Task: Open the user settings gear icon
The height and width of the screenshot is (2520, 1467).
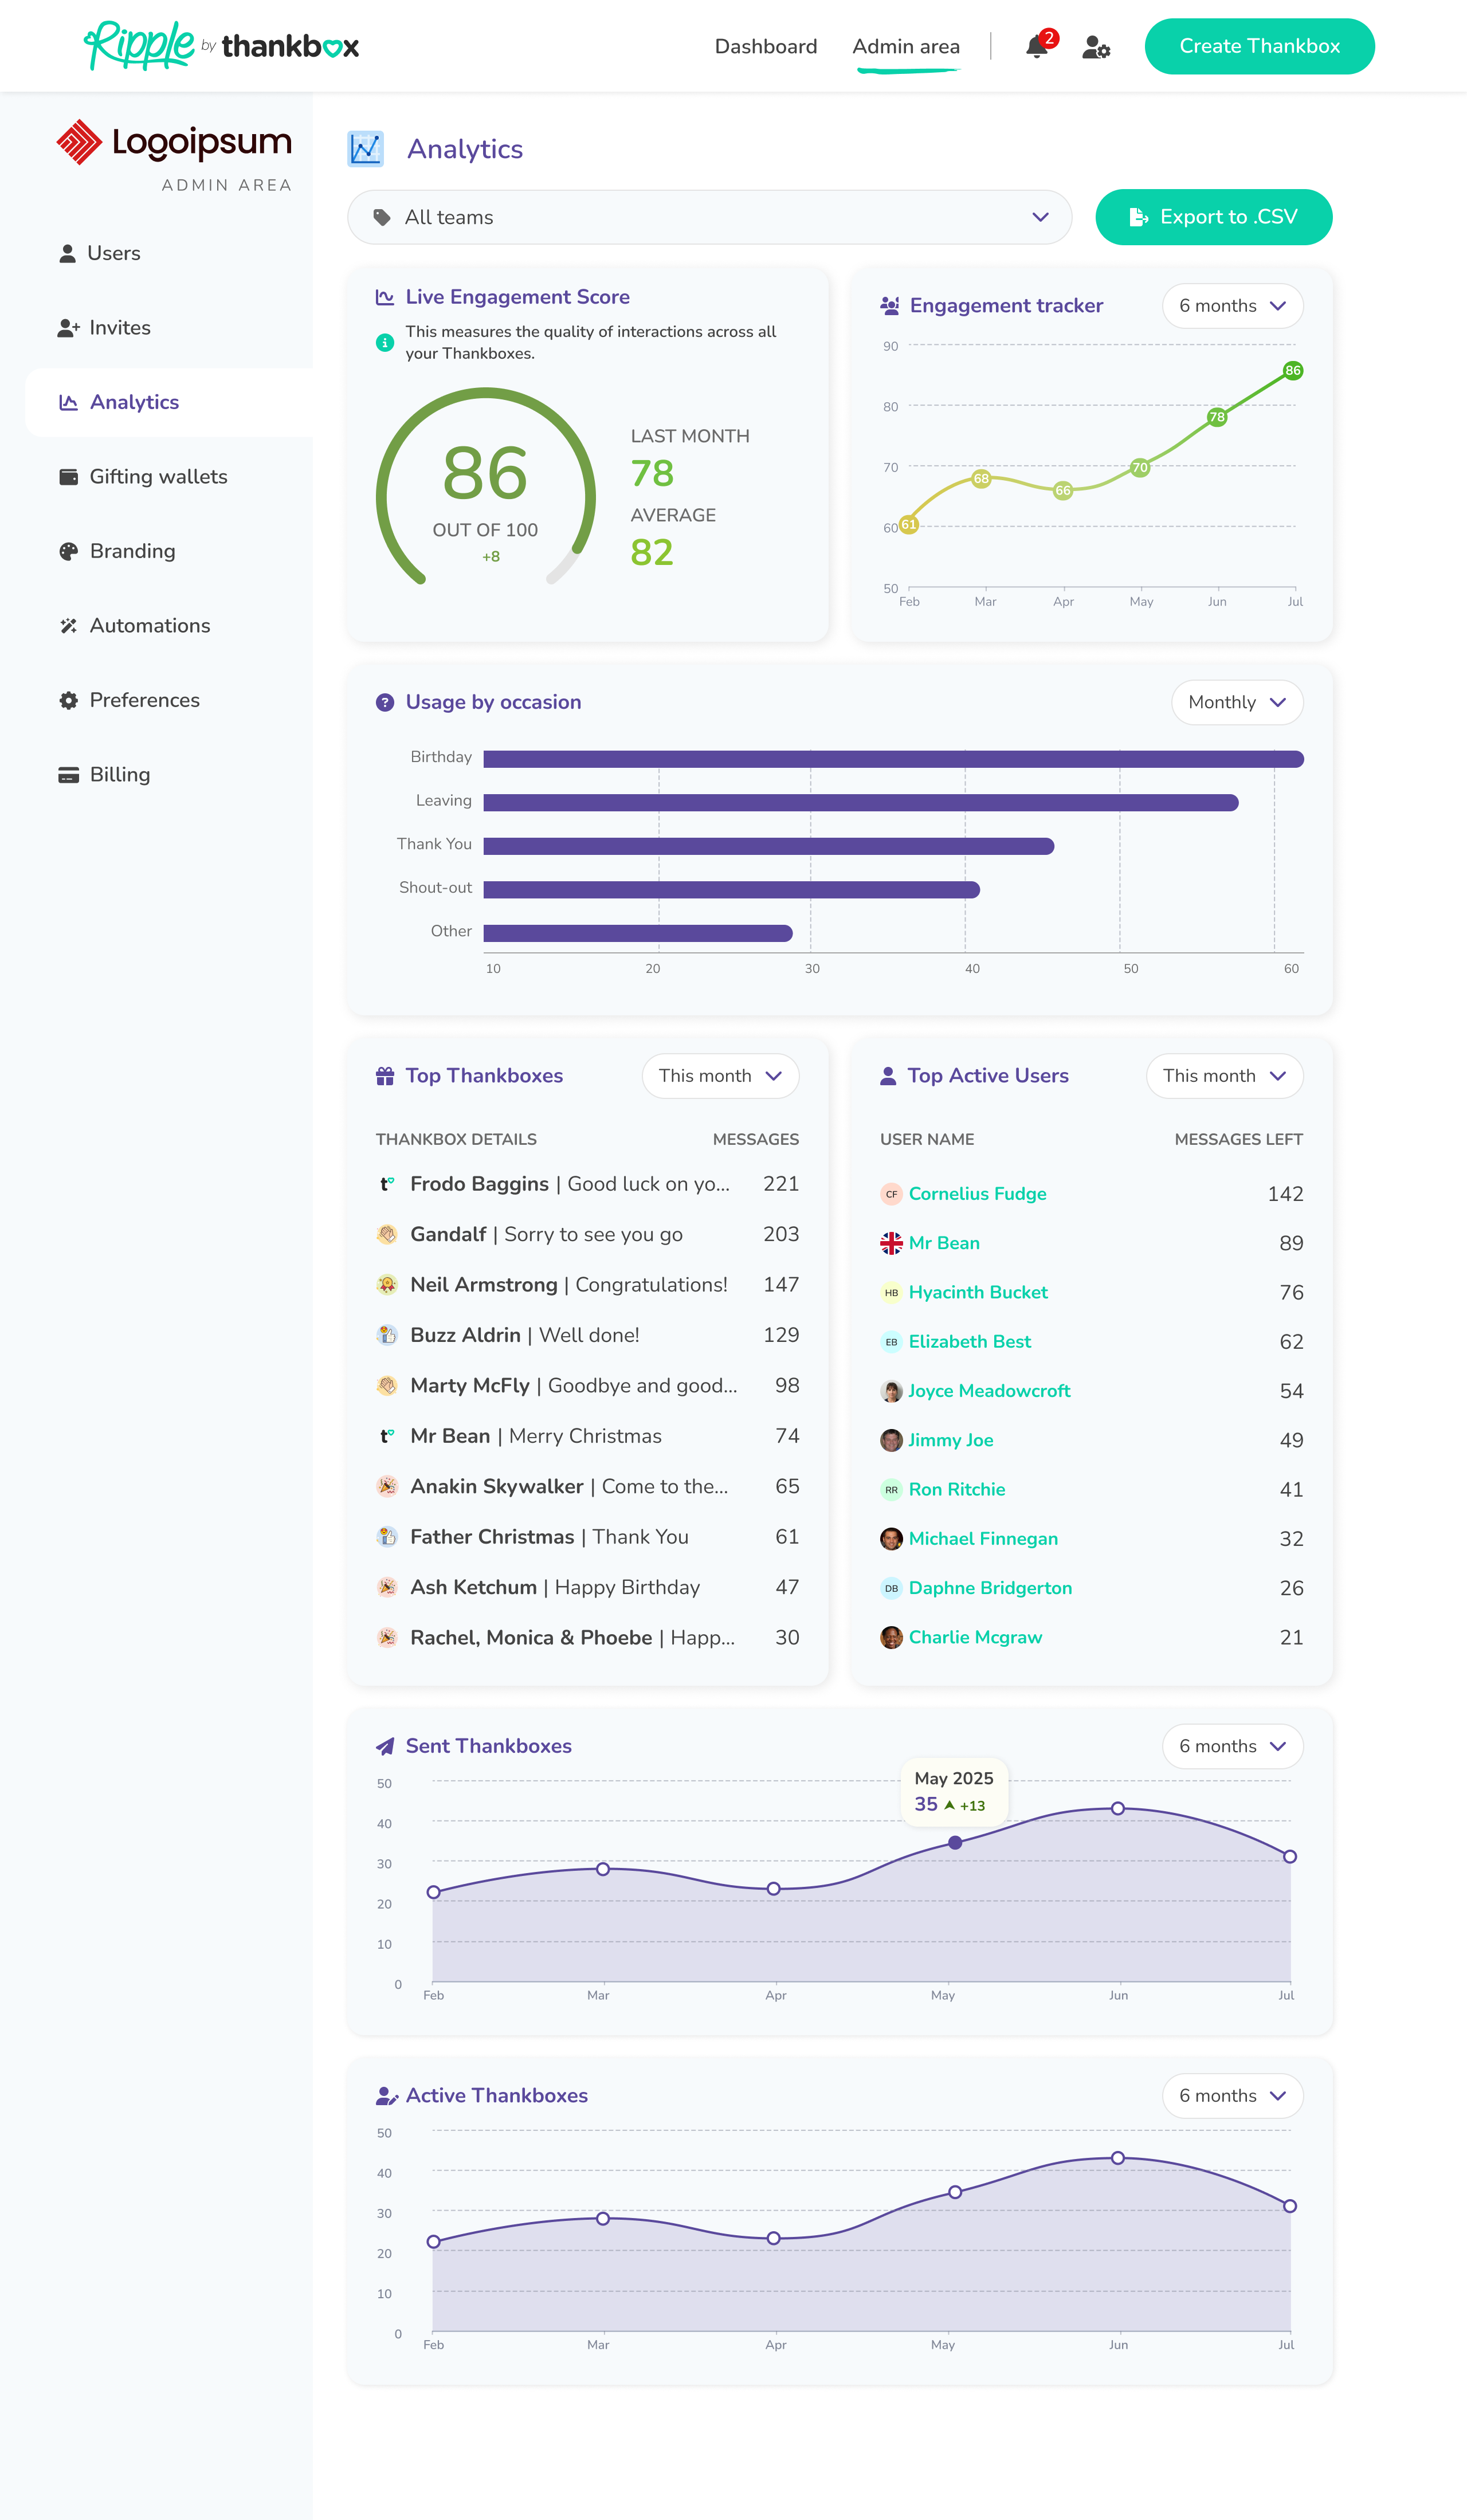Action: point(1095,47)
